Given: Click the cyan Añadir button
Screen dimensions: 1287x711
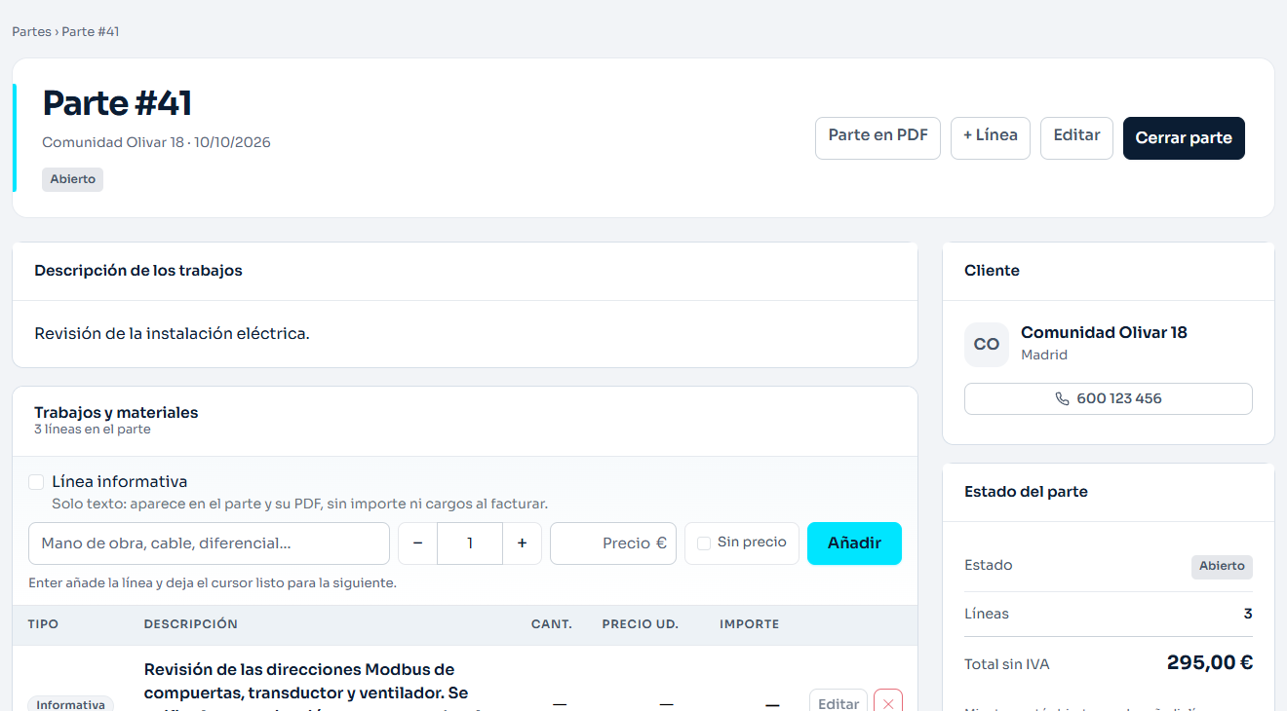Looking at the screenshot, I should point(854,543).
